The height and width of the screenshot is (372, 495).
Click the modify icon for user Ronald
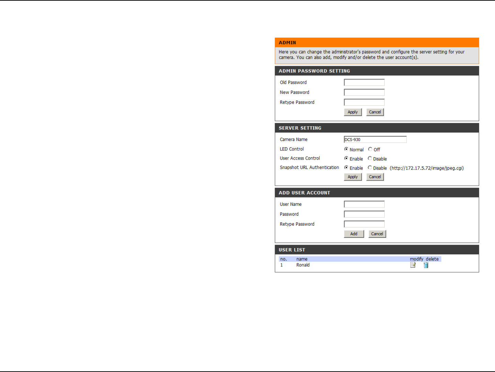click(413, 265)
